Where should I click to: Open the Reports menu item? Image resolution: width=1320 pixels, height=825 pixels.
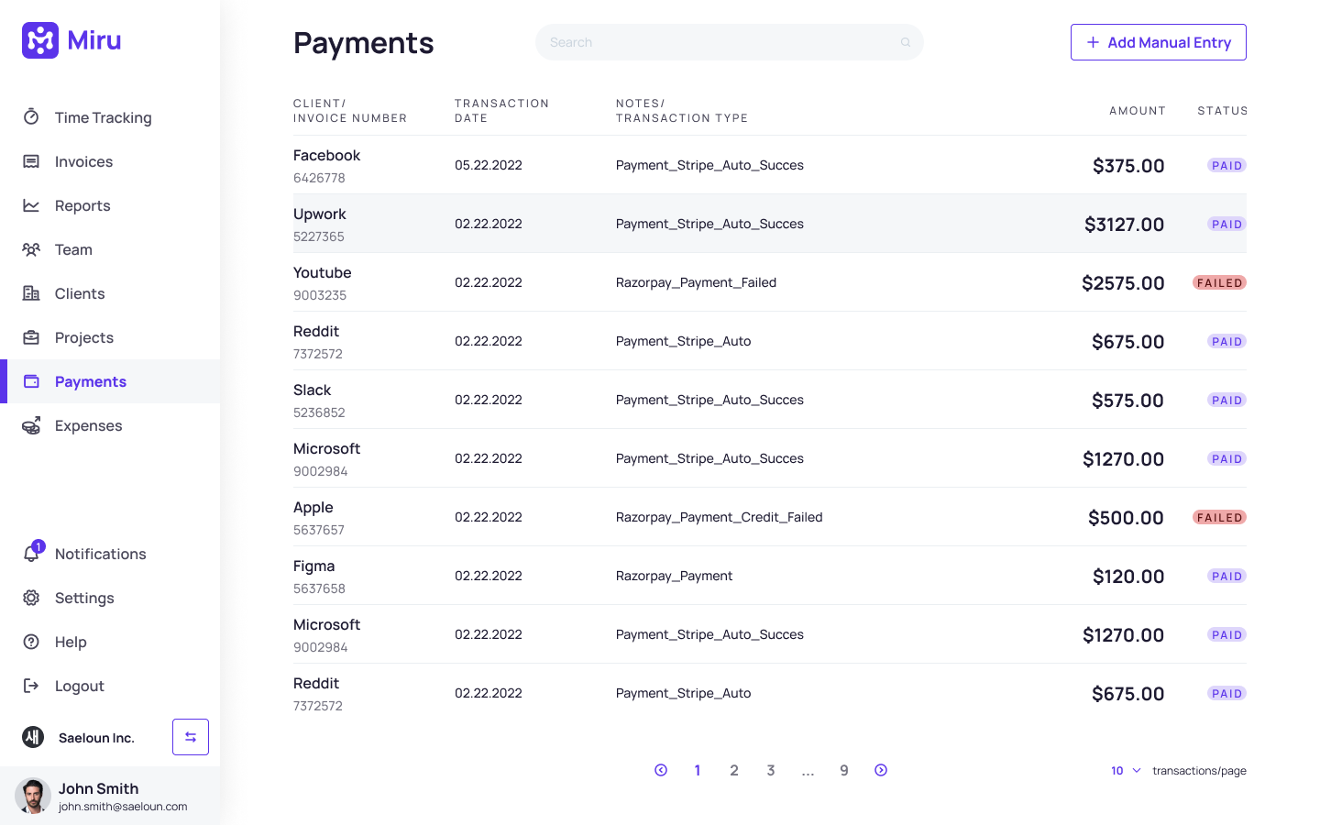point(110,205)
